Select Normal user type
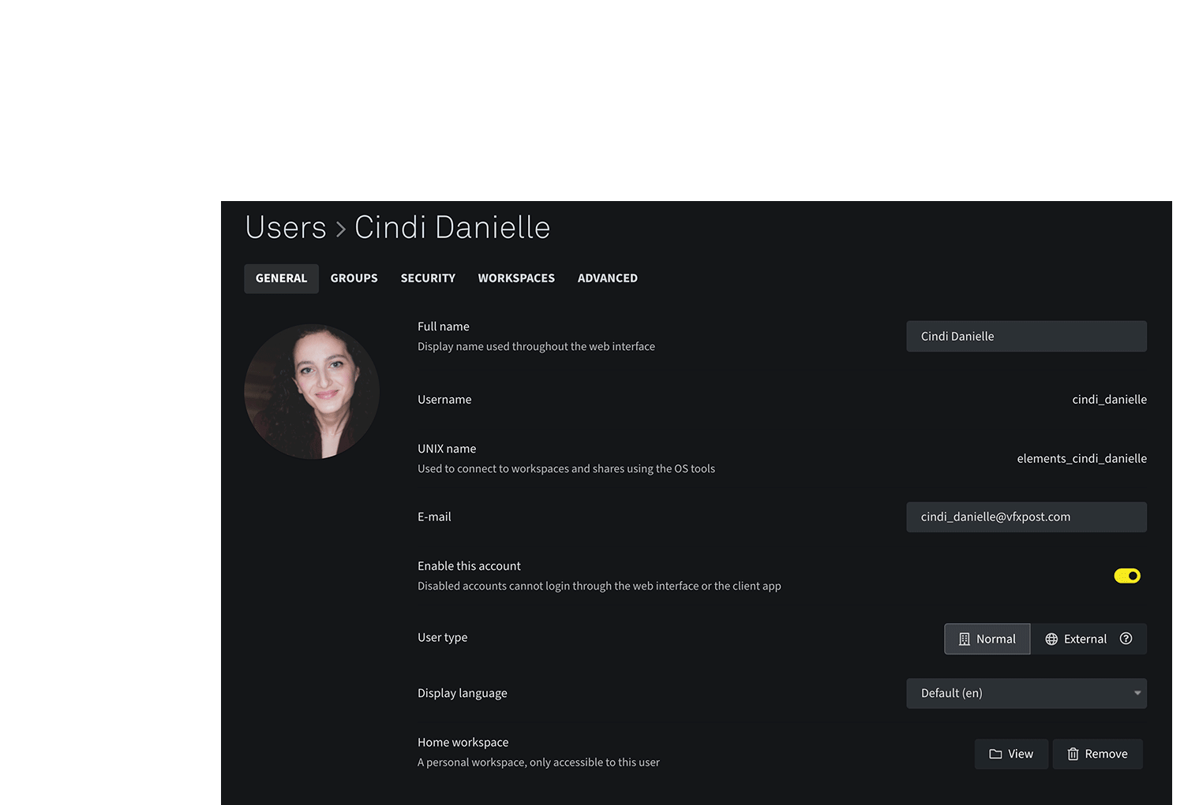Screen dimensions: 1184x805 tap(987, 639)
